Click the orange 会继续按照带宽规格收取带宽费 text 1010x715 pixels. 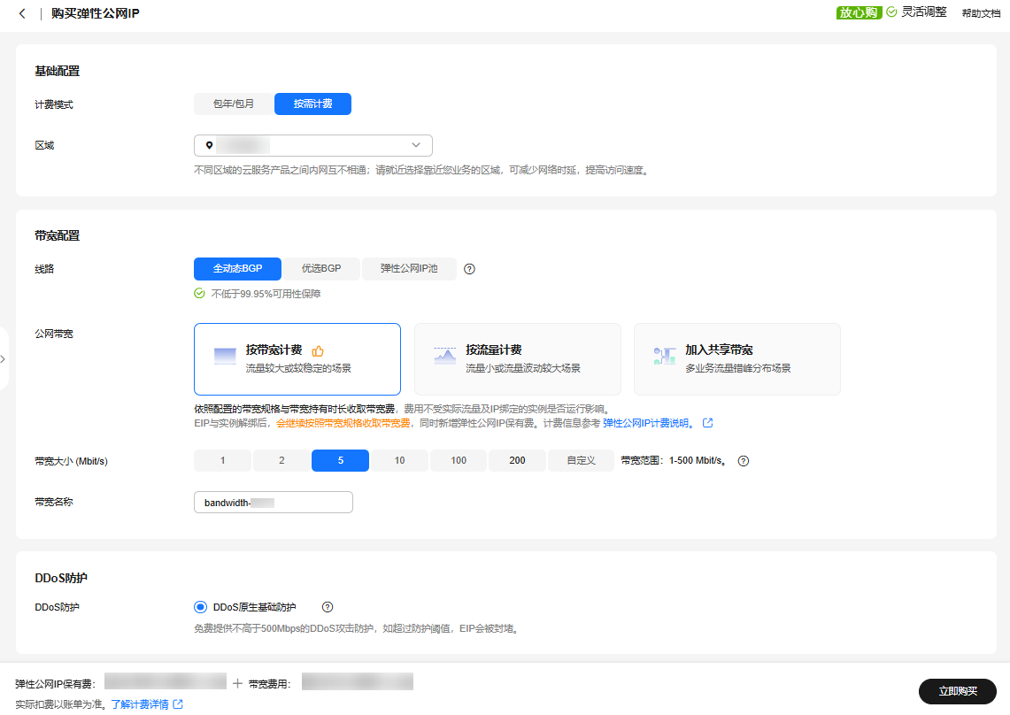343,423
